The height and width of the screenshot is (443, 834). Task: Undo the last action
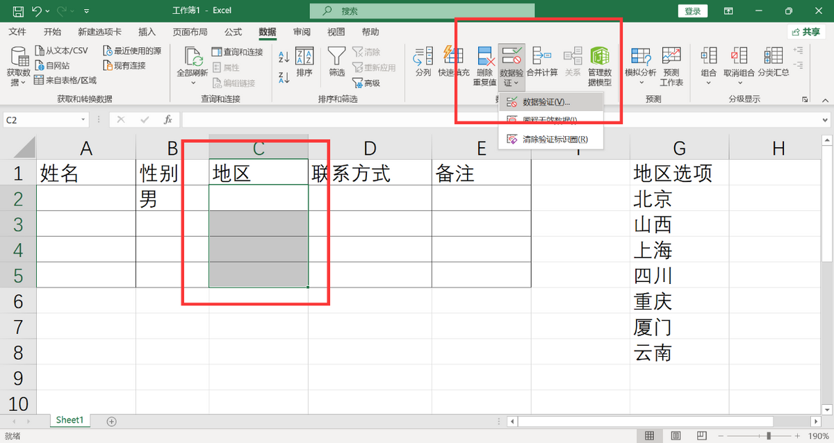click(36, 11)
